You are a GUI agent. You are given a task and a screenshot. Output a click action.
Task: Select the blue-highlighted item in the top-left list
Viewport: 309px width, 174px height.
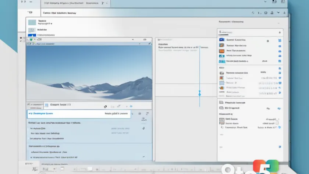click(41, 35)
